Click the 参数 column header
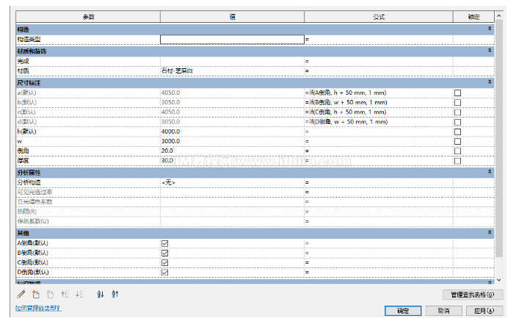Viewport: 516px width, 324px height. [88, 17]
